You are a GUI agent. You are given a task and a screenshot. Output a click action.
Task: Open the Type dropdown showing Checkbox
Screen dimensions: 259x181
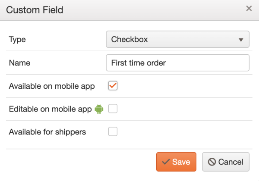click(x=177, y=39)
